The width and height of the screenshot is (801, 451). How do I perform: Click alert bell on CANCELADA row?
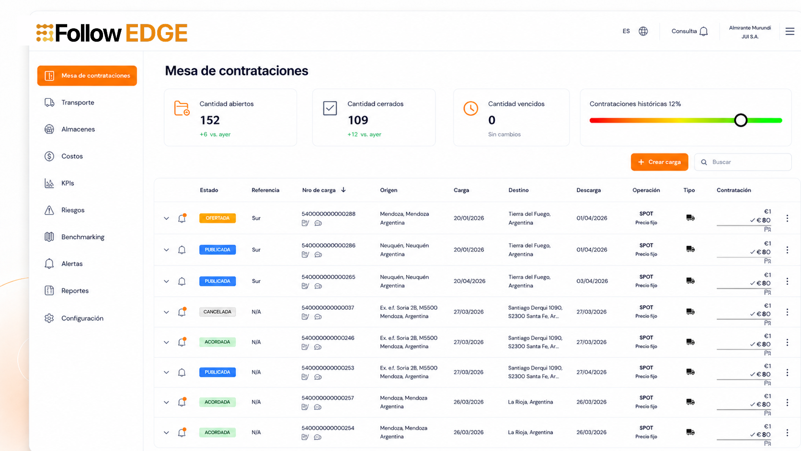tap(182, 312)
